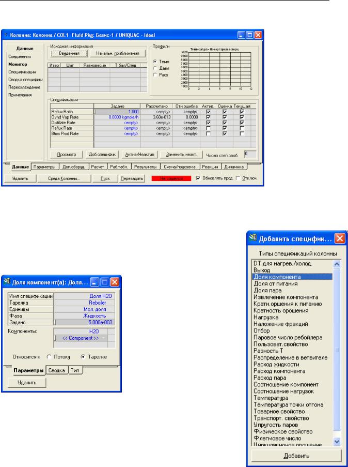Click the Заменить неакт. button

[x=181, y=155]
